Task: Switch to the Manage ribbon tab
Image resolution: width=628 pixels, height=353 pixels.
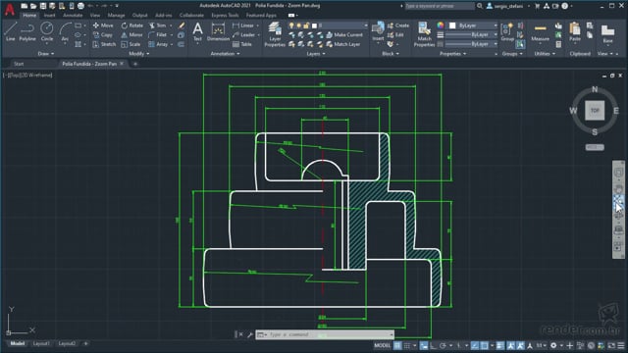Action: point(116,16)
